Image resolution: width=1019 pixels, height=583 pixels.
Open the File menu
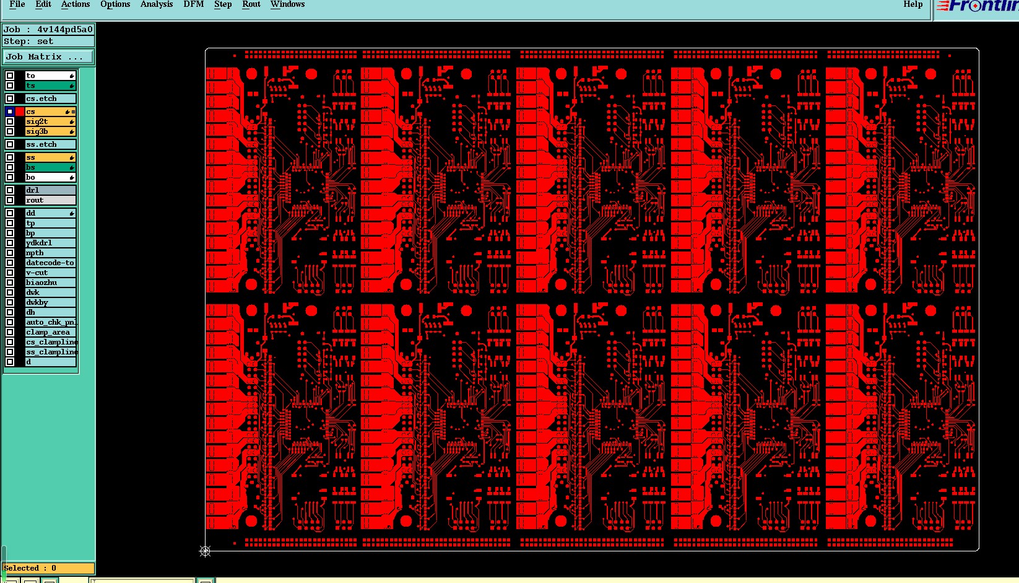(17, 4)
